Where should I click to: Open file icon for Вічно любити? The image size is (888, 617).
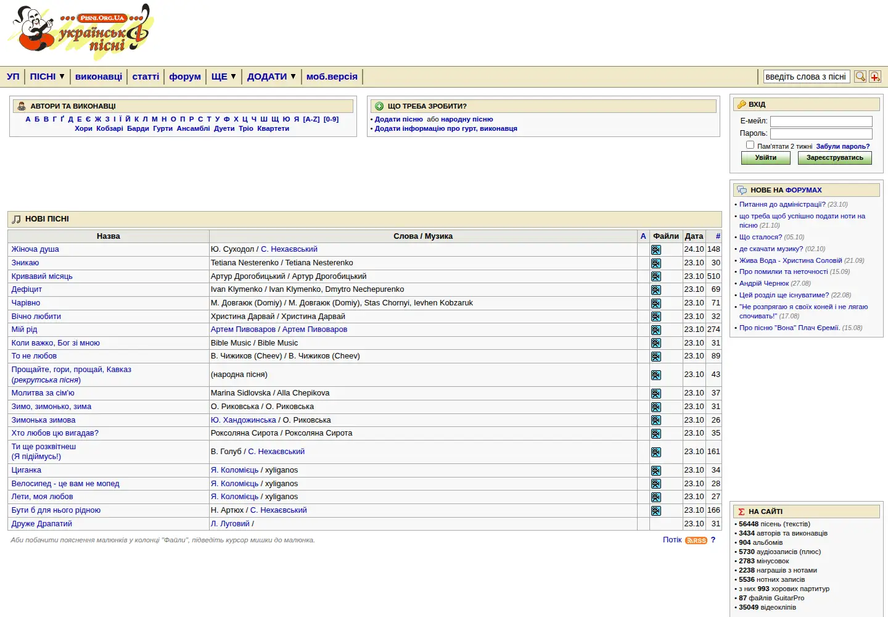coord(656,317)
